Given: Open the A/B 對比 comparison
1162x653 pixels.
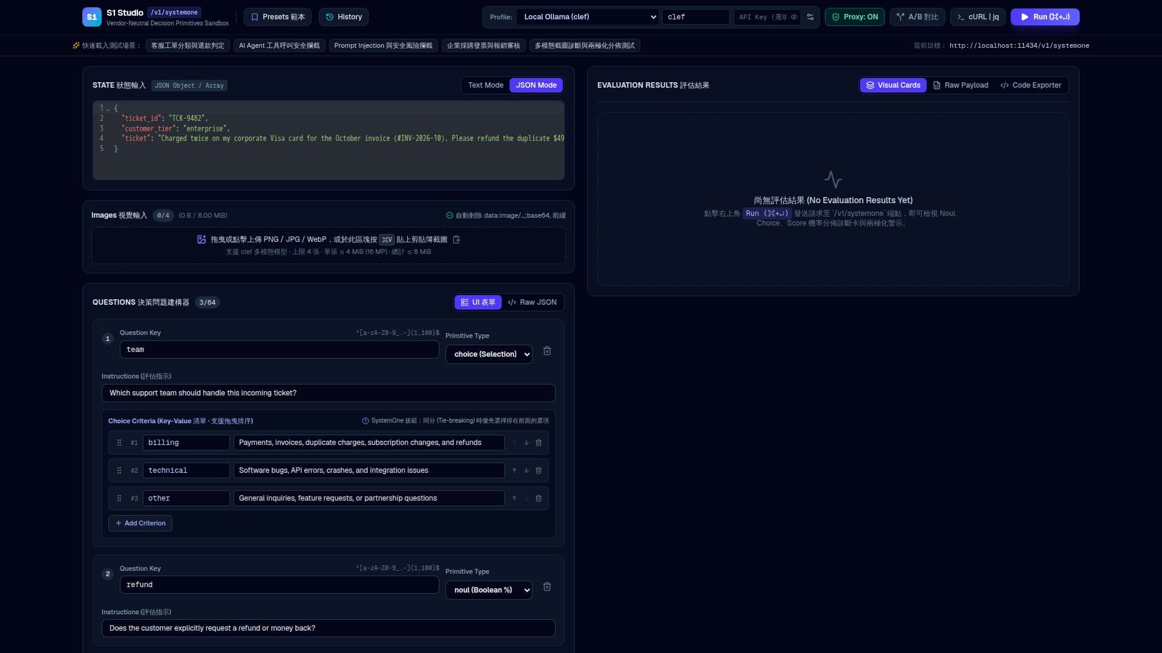Looking at the screenshot, I should pyautogui.click(x=917, y=17).
